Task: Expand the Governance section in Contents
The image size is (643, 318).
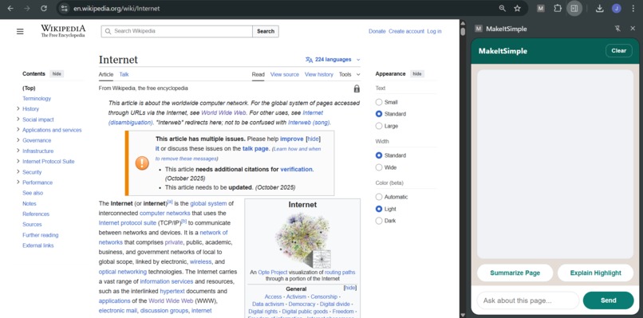Action: coord(18,140)
